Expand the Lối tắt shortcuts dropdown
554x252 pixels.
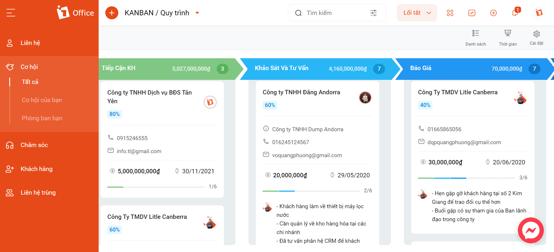pos(417,13)
